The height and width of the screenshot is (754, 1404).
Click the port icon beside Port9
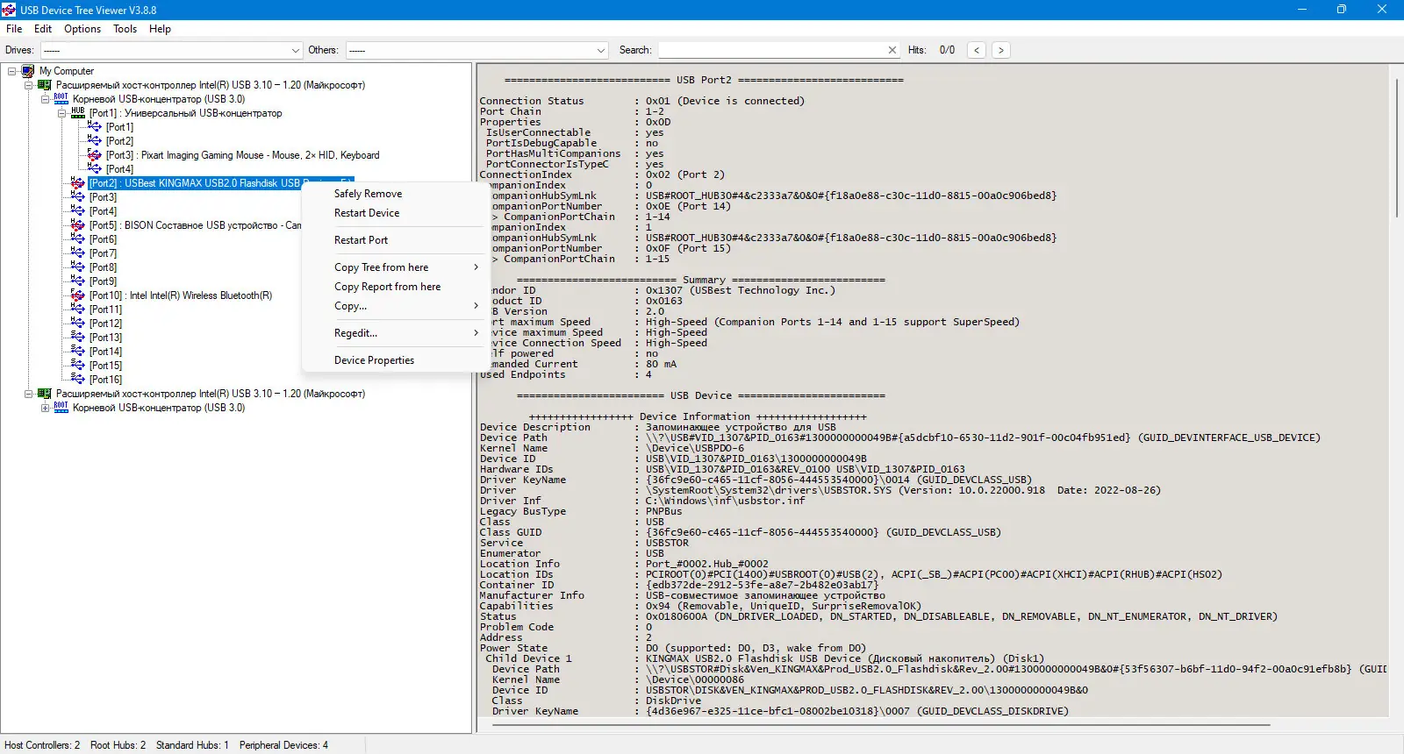pos(78,281)
